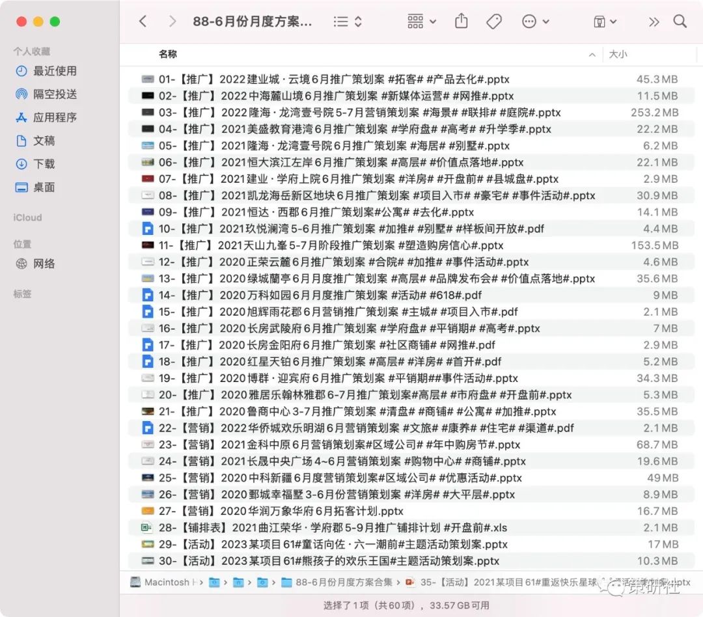Click the 153.5 MB size cell

pyautogui.click(x=655, y=245)
